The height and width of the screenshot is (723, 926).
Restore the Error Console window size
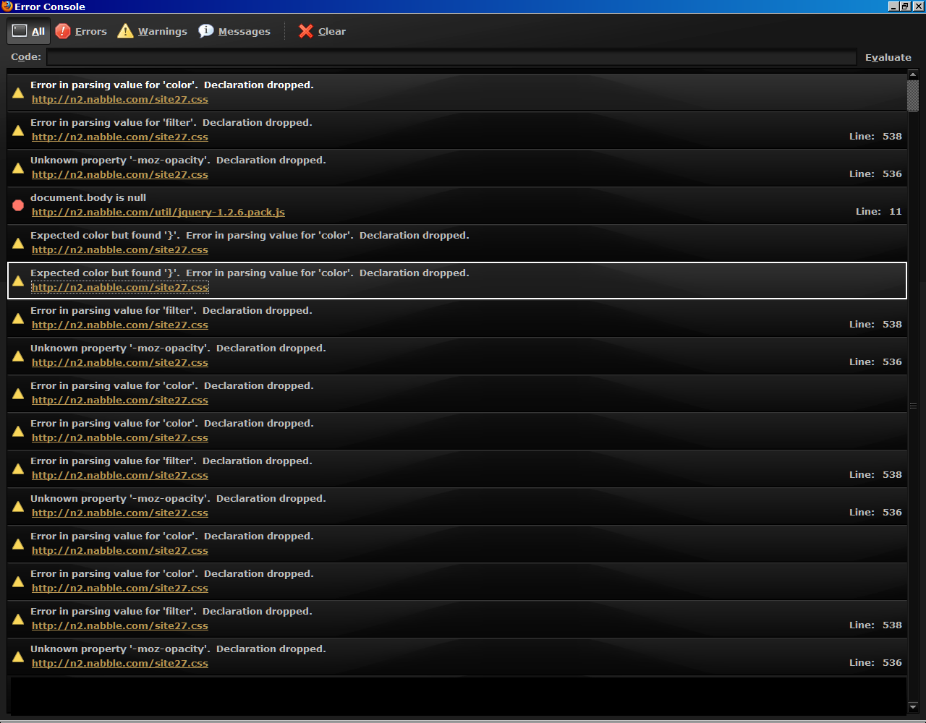(905, 7)
